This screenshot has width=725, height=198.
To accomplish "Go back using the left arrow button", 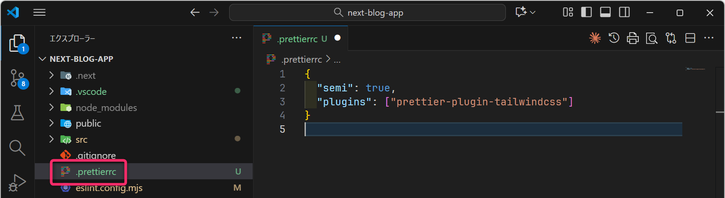I will tap(195, 12).
